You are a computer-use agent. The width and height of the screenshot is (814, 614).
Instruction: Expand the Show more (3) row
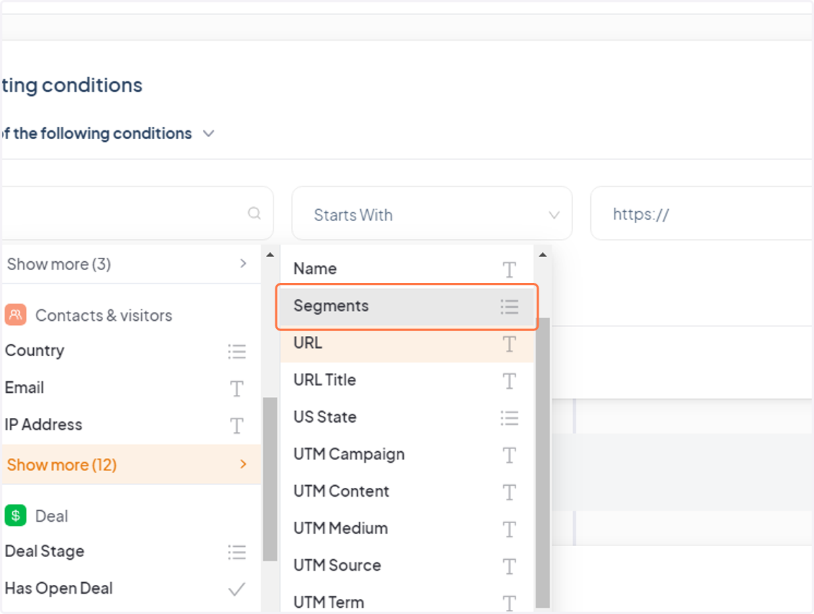point(131,265)
